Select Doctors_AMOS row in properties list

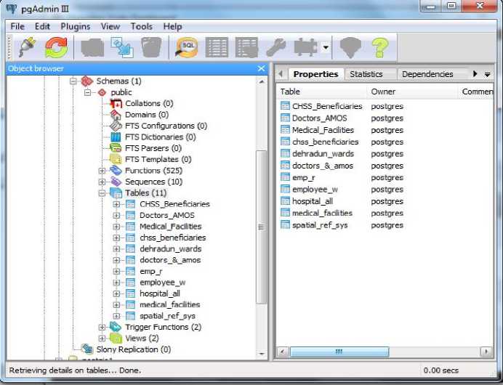385,118
